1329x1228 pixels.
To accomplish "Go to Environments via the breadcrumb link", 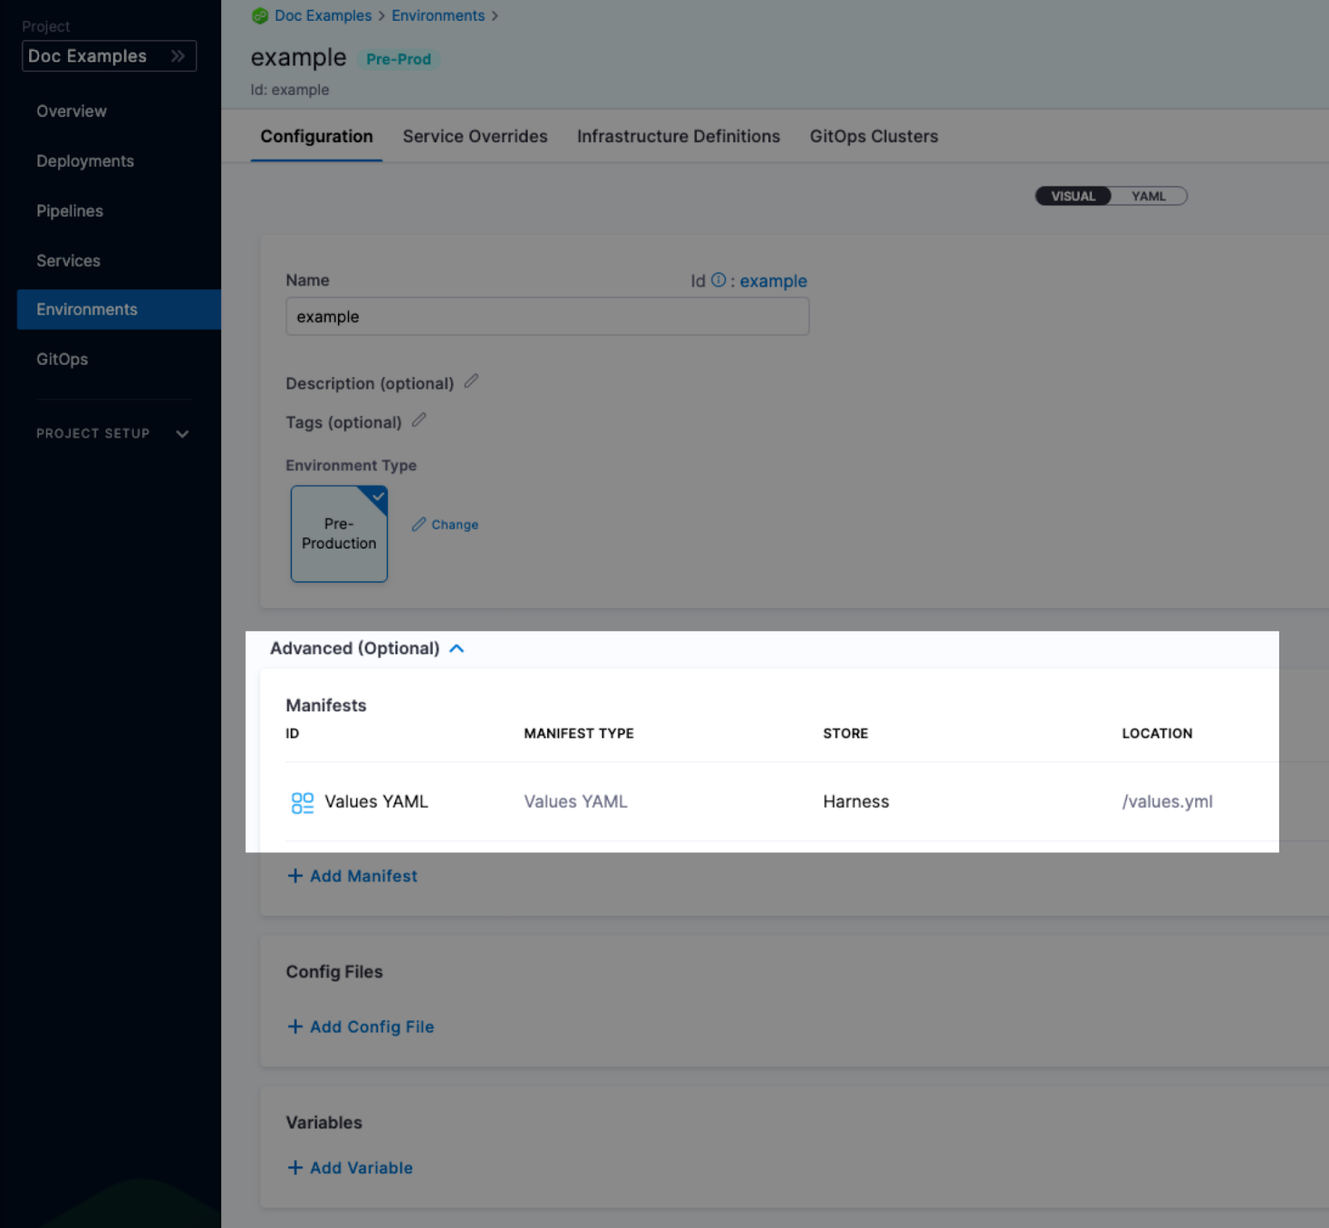I will 438,16.
